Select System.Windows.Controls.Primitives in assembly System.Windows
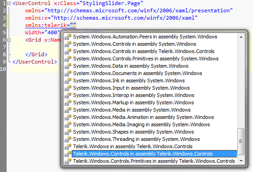 (x=146, y=59)
